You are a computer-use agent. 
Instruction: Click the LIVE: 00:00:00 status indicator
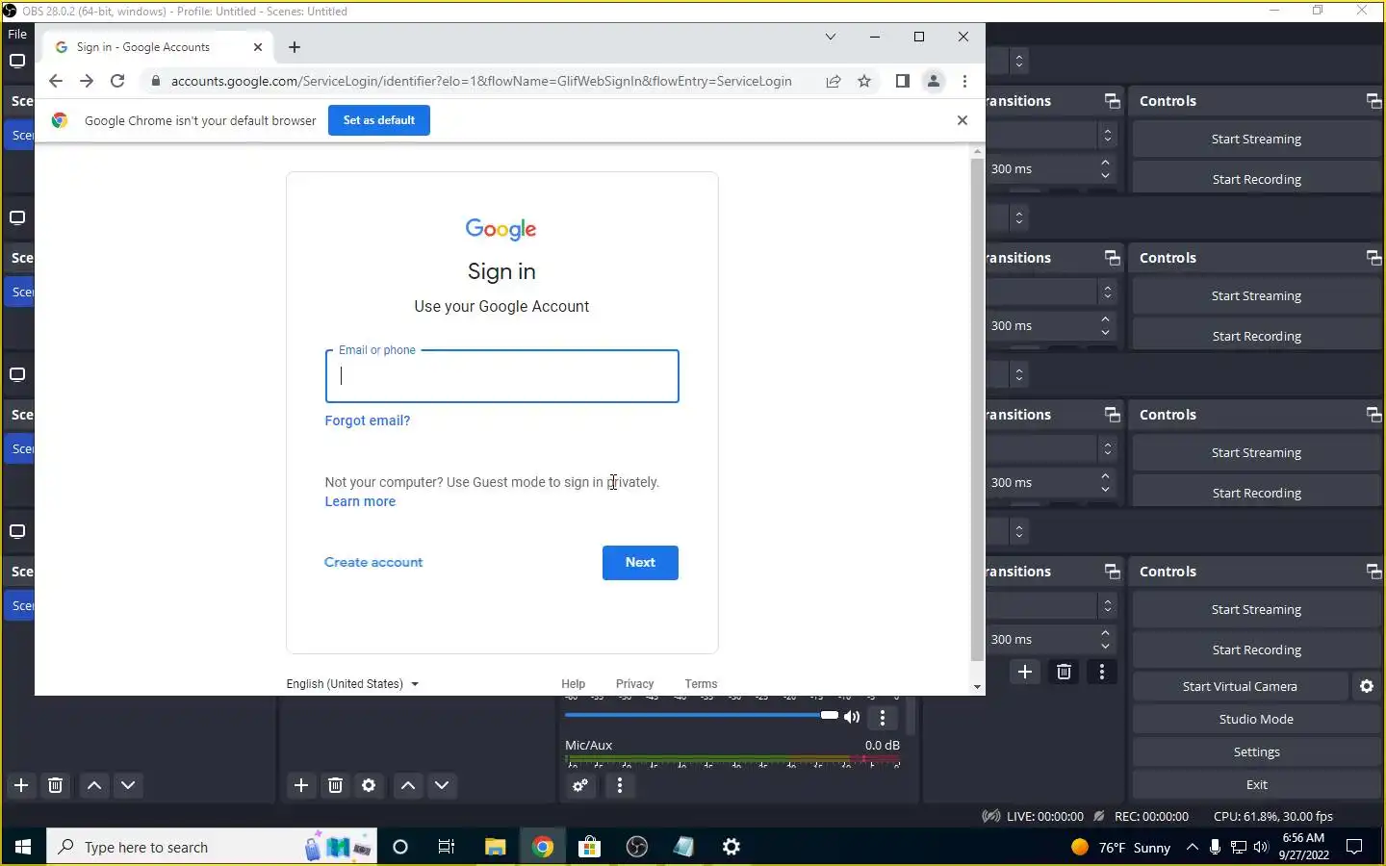pyautogui.click(x=1033, y=816)
